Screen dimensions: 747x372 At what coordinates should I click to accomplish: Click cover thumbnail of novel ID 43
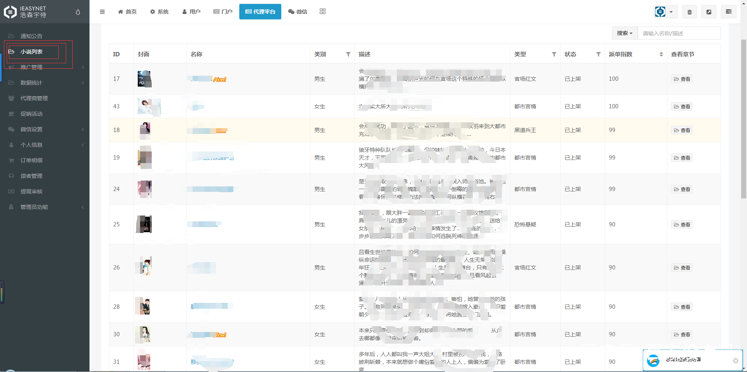point(149,106)
